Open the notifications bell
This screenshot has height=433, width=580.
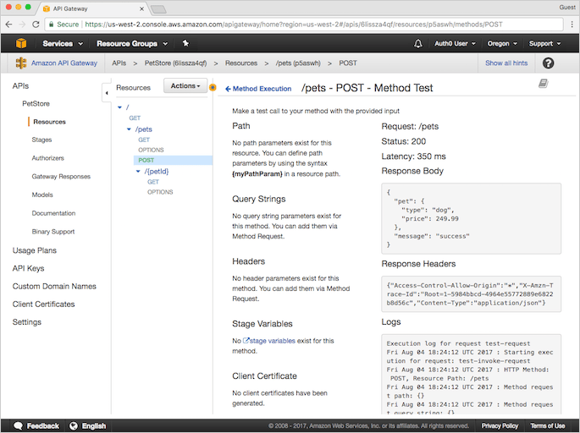[418, 44]
